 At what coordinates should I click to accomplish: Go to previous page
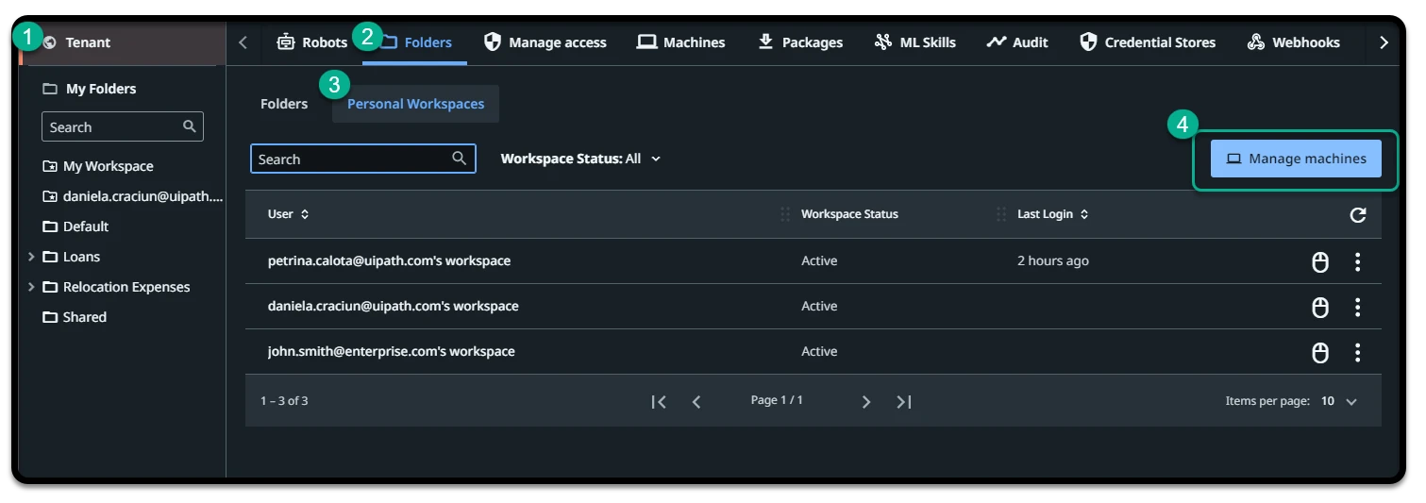tap(696, 402)
